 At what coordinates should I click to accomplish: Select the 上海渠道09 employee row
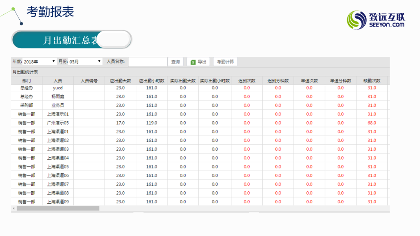pos(58,202)
